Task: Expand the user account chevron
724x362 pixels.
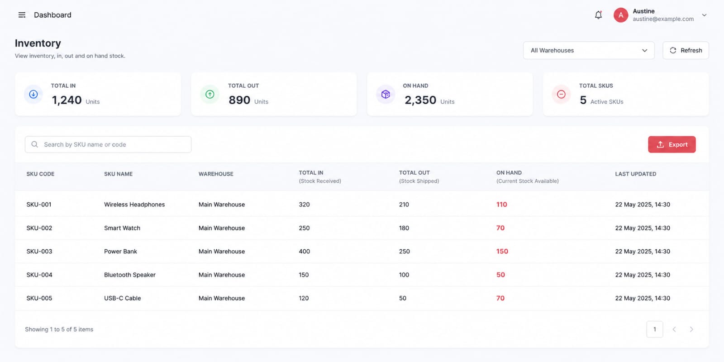Action: (704, 15)
